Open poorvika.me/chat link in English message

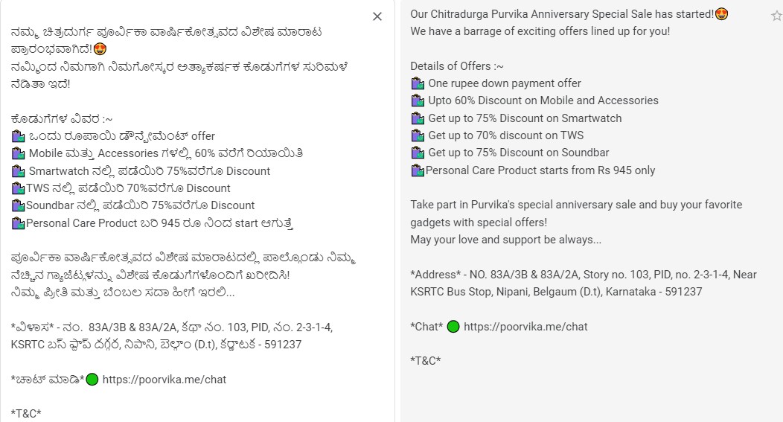click(525, 327)
